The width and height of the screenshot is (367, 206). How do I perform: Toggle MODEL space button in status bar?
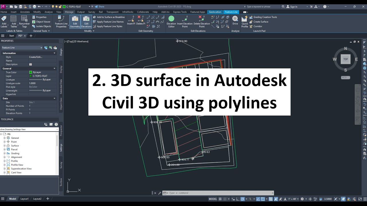[x=213, y=199]
